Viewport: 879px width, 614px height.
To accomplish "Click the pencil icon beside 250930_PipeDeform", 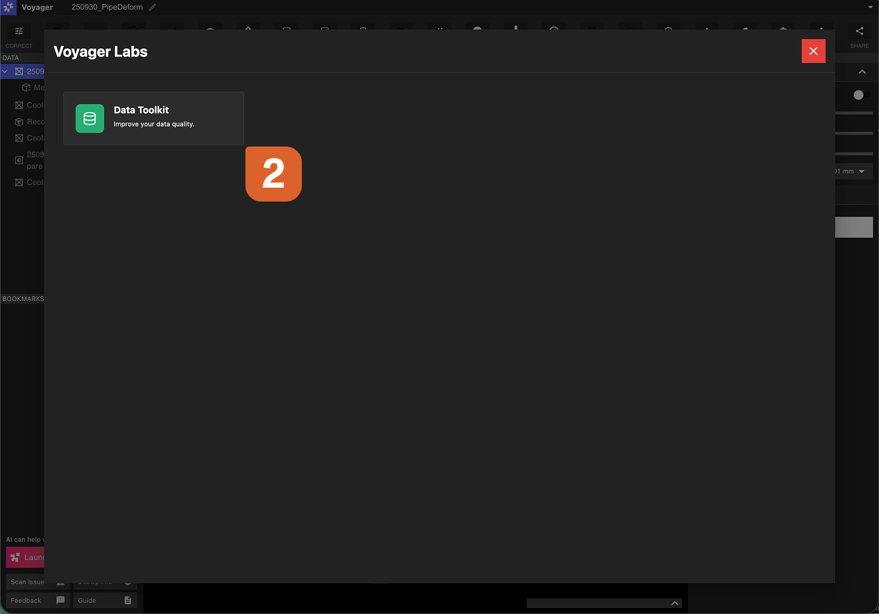I will pyautogui.click(x=153, y=7).
